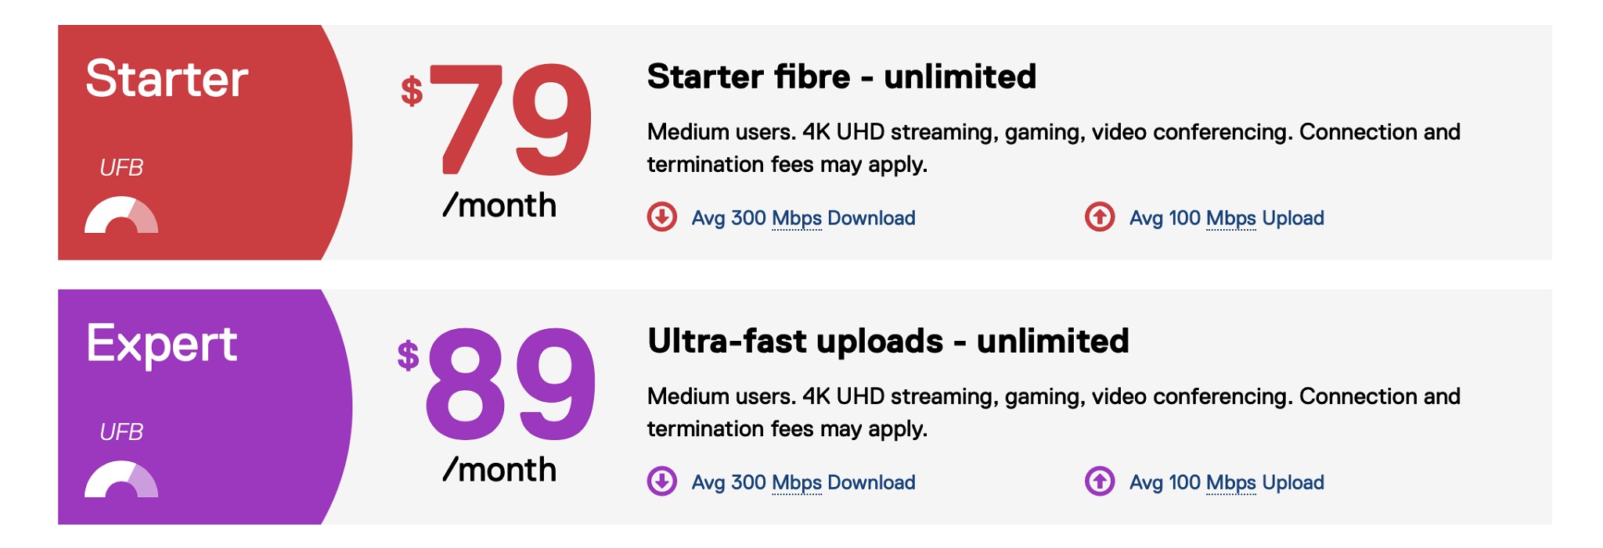Click the UFB label on the Expert panel
This screenshot has height=548, width=1603.
pos(121,432)
